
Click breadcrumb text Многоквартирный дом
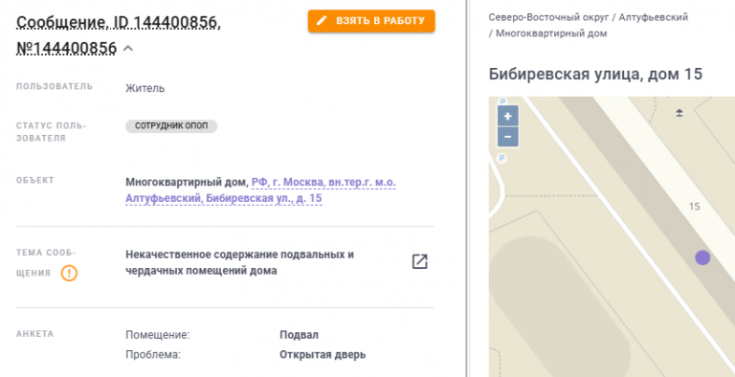coord(551,33)
